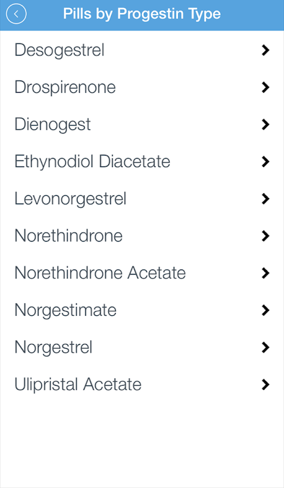The width and height of the screenshot is (284, 488).
Task: Click chevron next to Ulipristal Acetate
Action: pyautogui.click(x=265, y=384)
